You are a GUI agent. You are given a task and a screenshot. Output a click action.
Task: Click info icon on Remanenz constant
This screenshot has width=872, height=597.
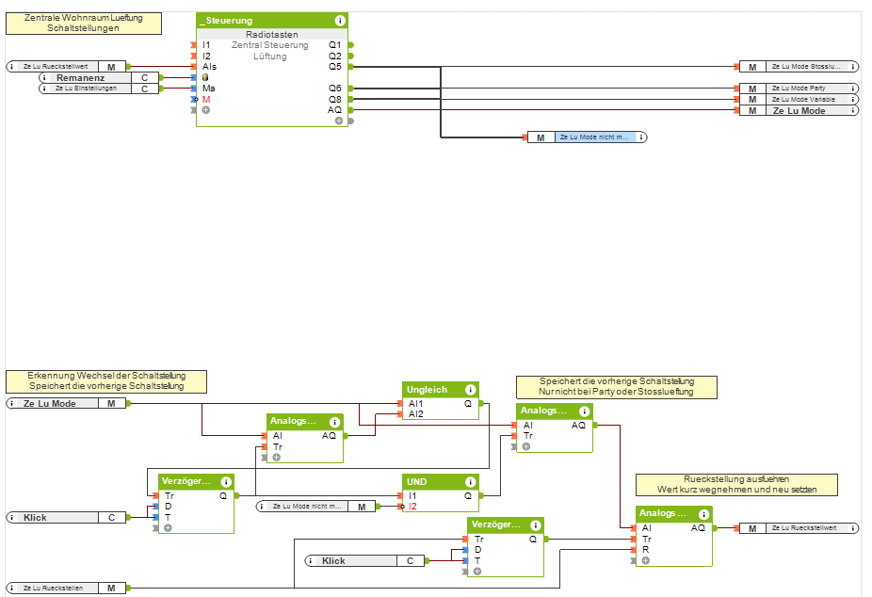44,78
